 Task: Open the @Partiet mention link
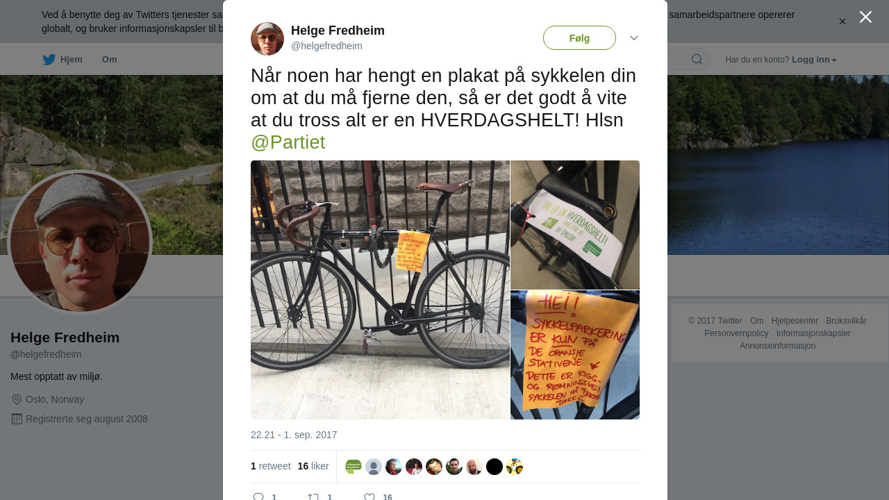click(288, 142)
